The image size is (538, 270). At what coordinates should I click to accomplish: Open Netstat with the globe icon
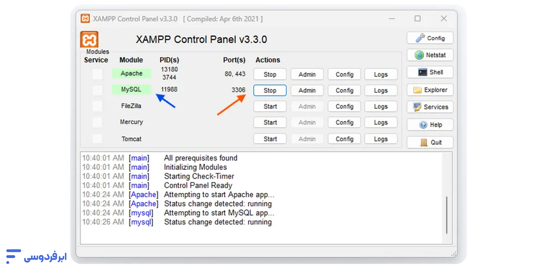(x=430, y=55)
